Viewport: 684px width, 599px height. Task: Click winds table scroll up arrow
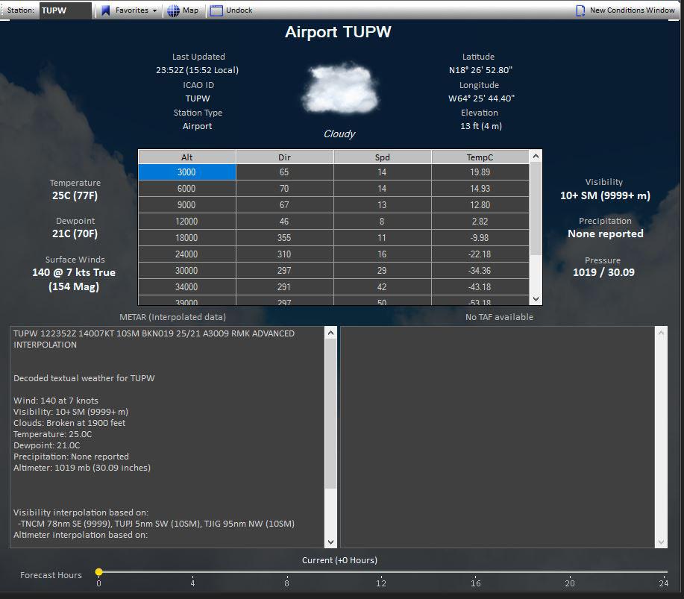point(536,156)
